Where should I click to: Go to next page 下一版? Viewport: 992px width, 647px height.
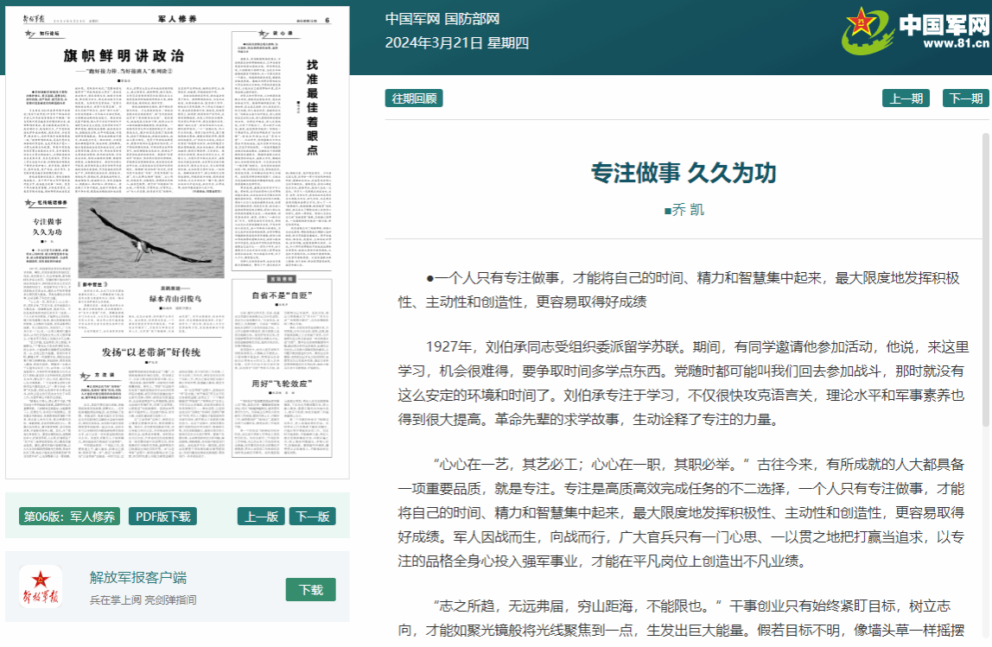[x=312, y=517]
